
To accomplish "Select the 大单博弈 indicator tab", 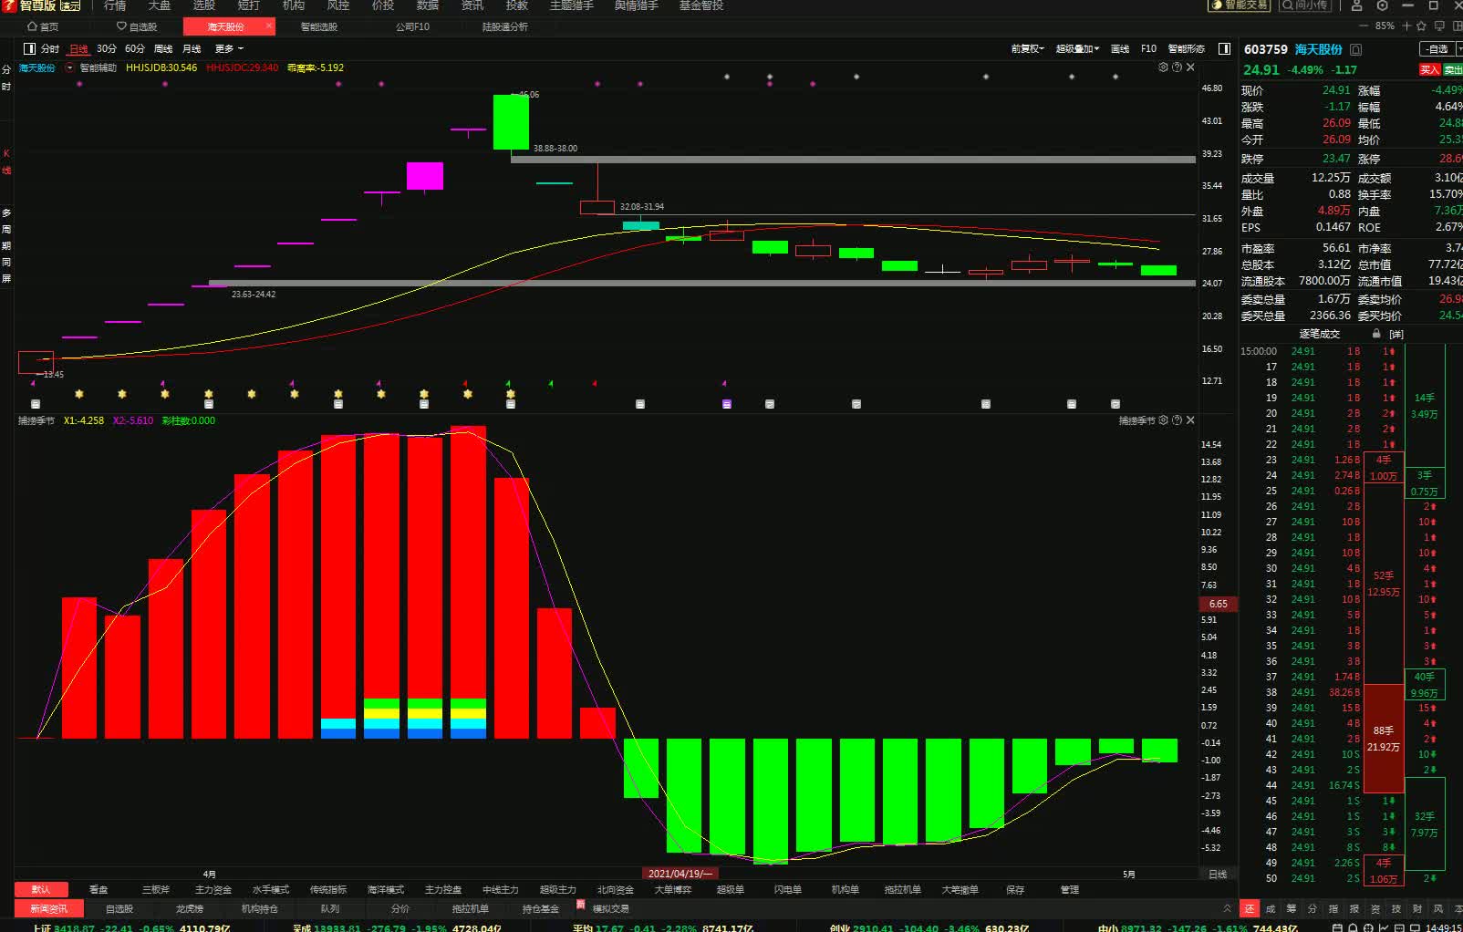I will coord(673,889).
